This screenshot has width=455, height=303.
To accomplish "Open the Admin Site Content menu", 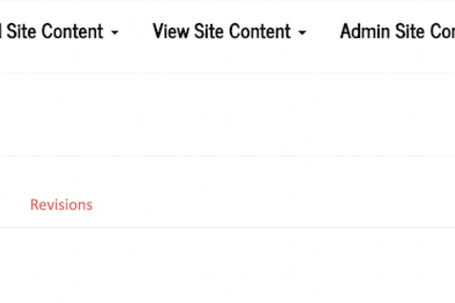I will [x=398, y=31].
